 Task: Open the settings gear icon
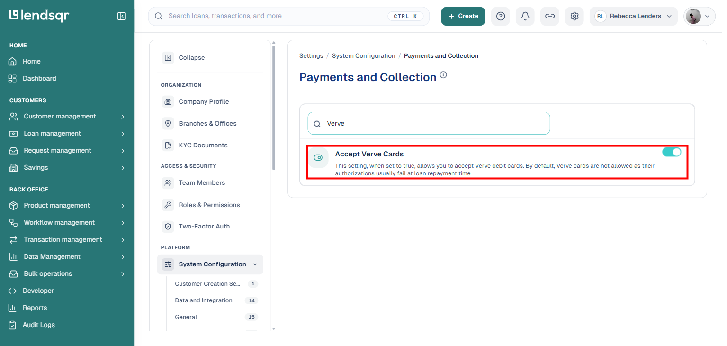click(574, 16)
